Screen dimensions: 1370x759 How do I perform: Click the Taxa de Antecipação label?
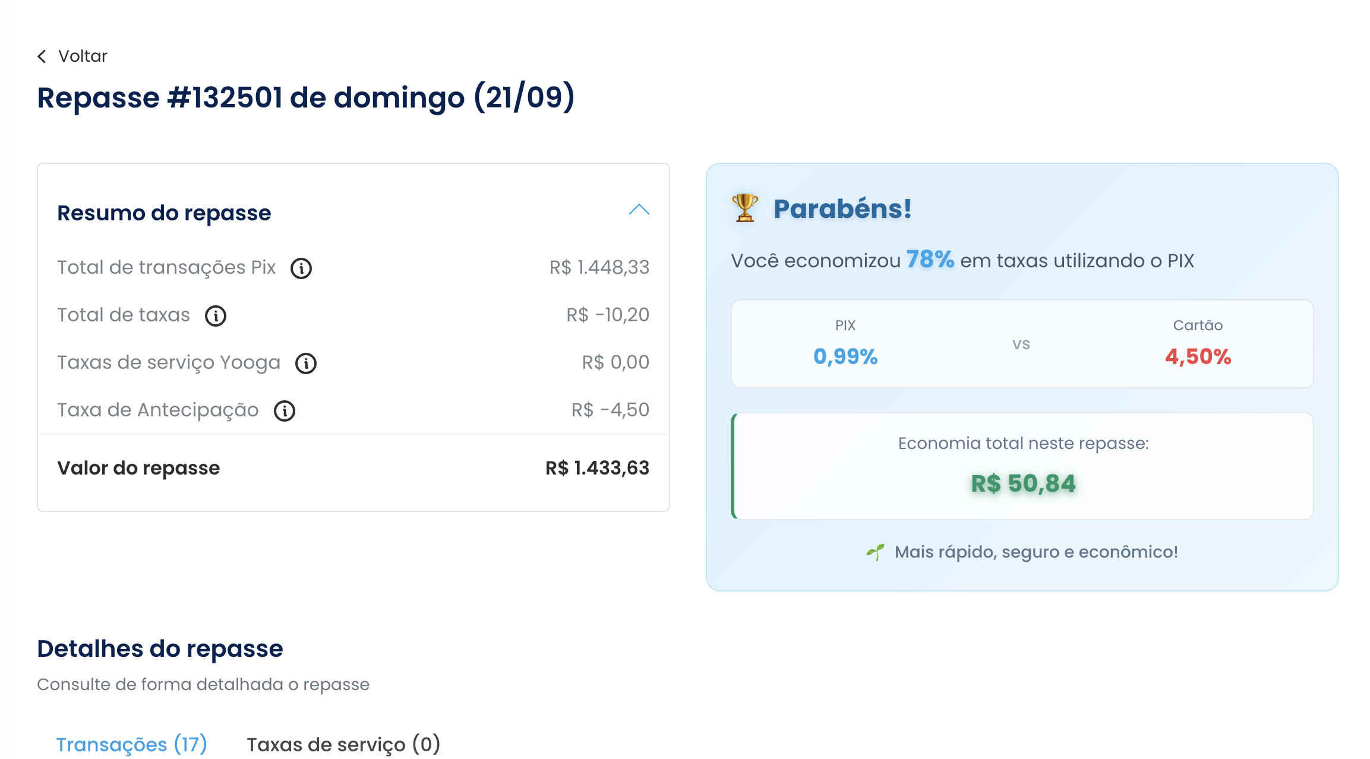pos(158,410)
